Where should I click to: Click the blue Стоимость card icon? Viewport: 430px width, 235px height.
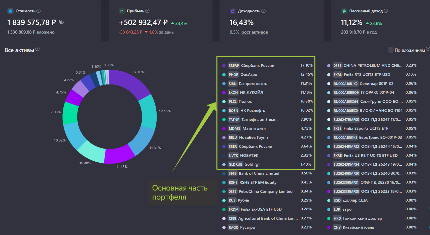click(10, 11)
